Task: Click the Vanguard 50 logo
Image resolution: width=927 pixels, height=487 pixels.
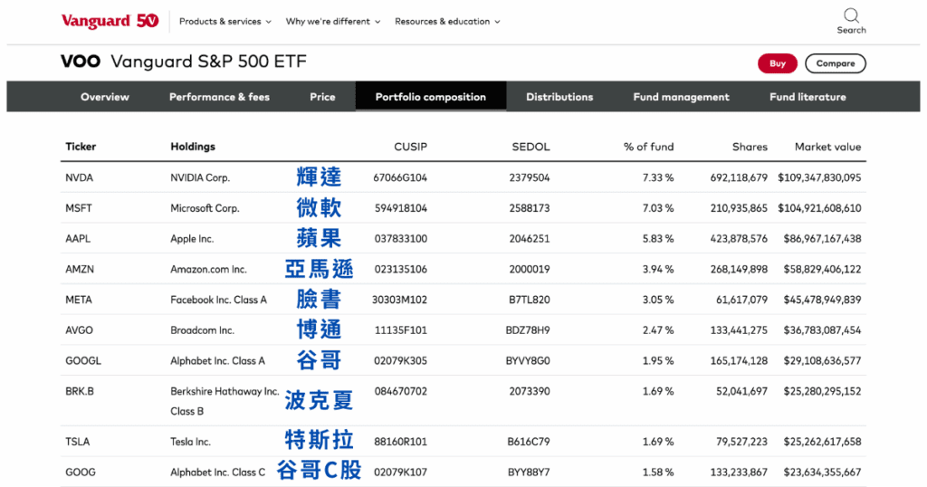Action: coord(110,21)
